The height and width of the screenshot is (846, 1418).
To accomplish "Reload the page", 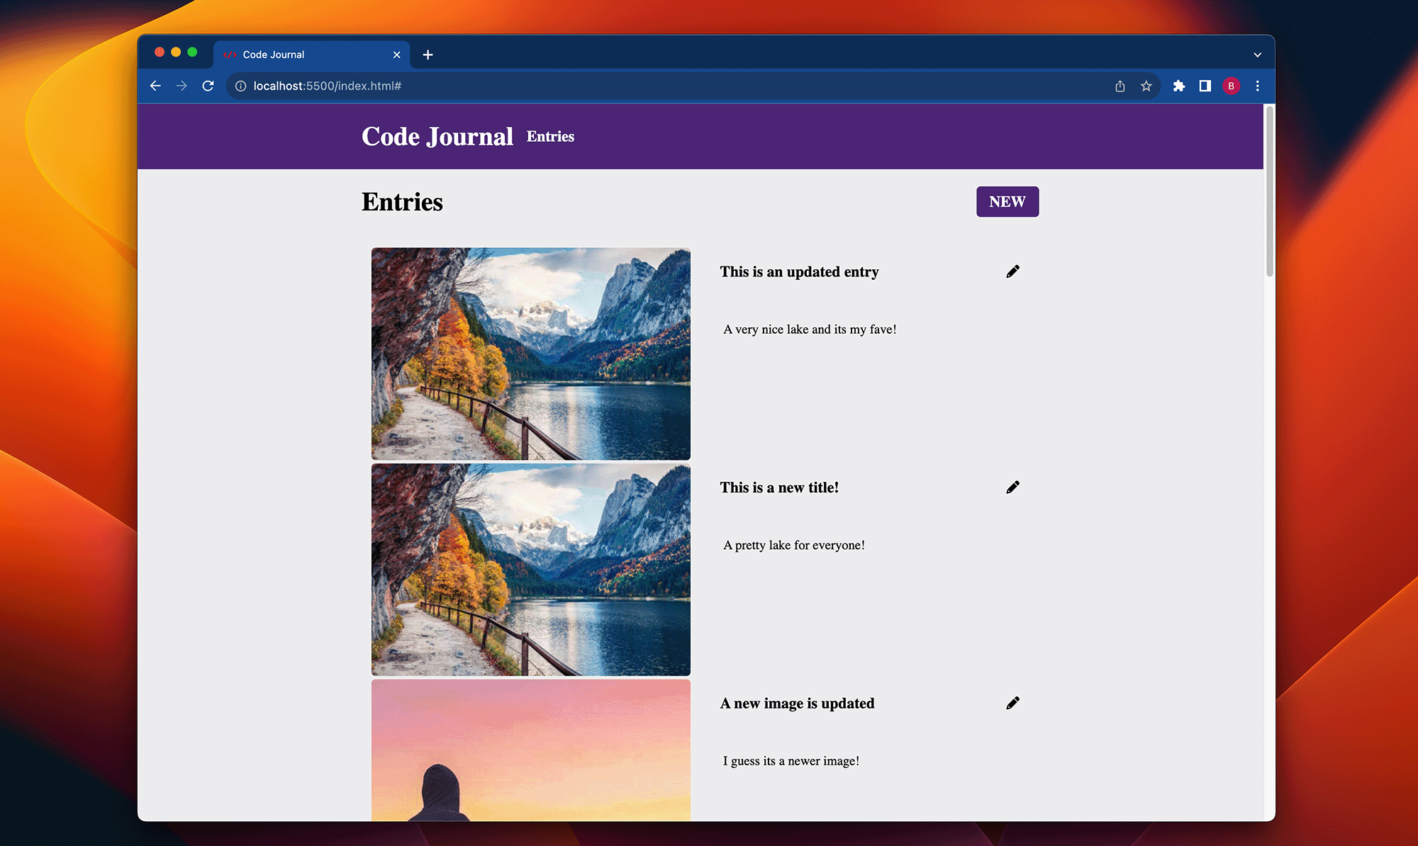I will click(208, 86).
